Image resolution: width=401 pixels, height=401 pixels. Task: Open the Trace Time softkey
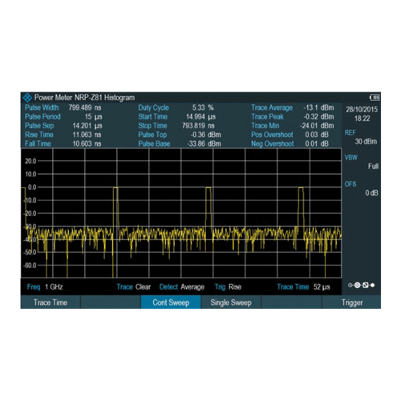pos(51,302)
